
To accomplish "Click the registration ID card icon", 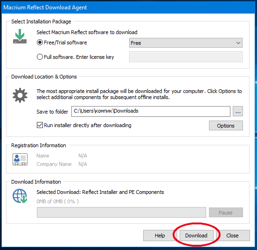I will (x=20, y=159).
